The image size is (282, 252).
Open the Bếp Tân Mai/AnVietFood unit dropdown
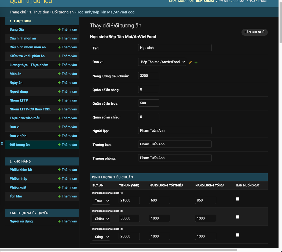[x=162, y=62]
